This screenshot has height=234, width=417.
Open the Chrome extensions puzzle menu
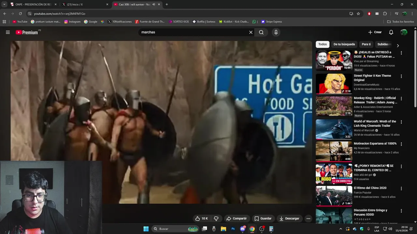[x=385, y=14]
